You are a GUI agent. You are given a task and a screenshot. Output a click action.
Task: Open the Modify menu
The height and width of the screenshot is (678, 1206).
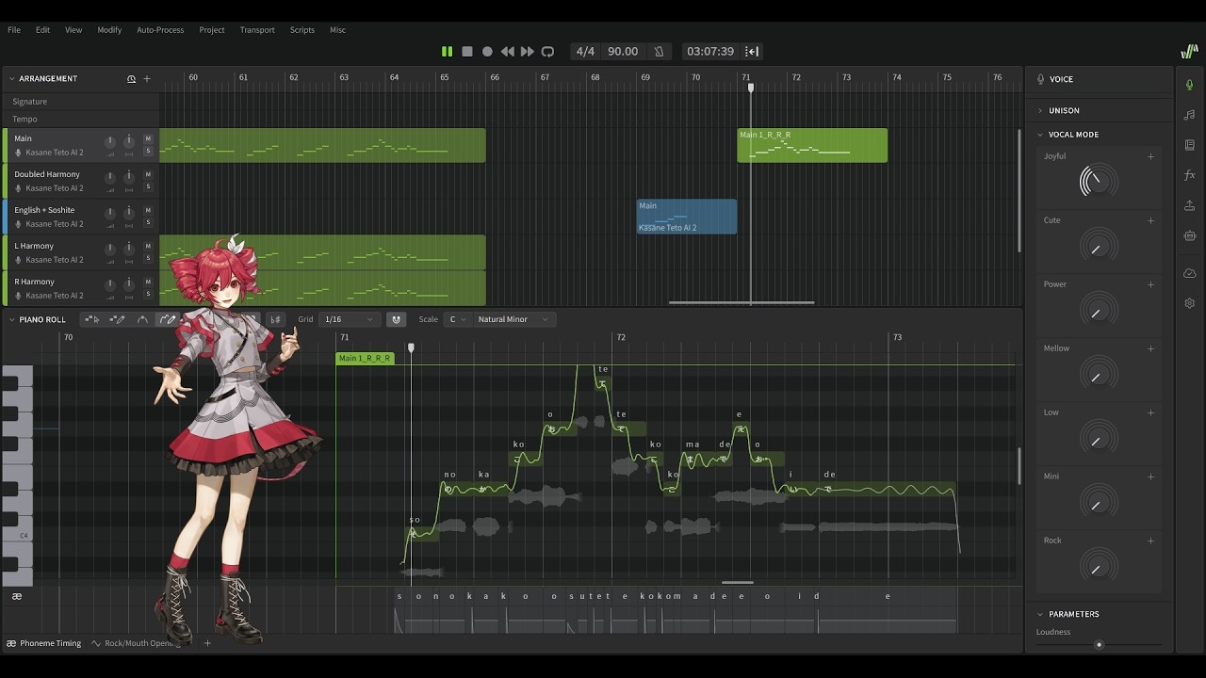tap(109, 30)
